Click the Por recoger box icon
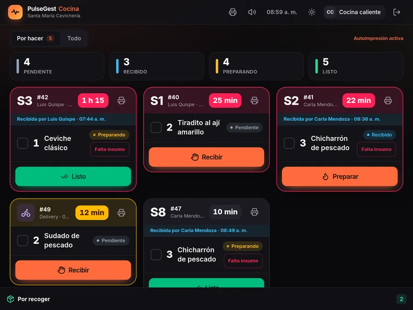Screen dimensions: 413x310 tap(11, 299)
